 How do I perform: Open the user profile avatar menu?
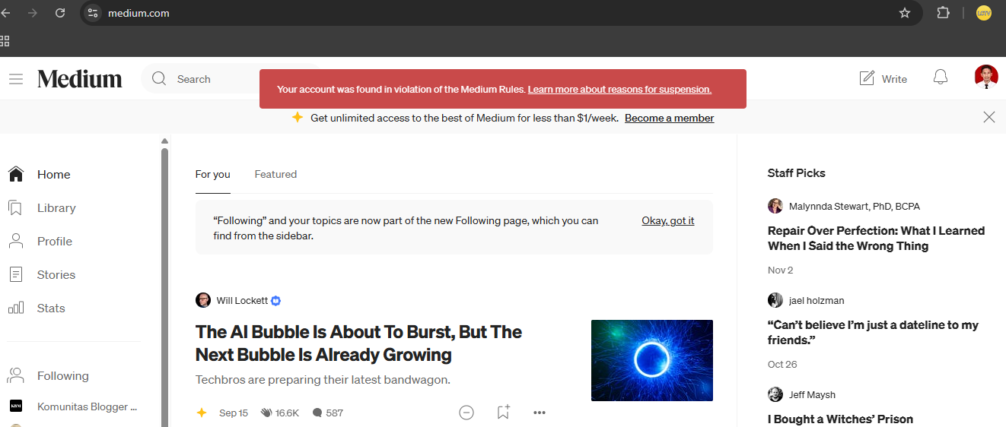[x=986, y=77]
